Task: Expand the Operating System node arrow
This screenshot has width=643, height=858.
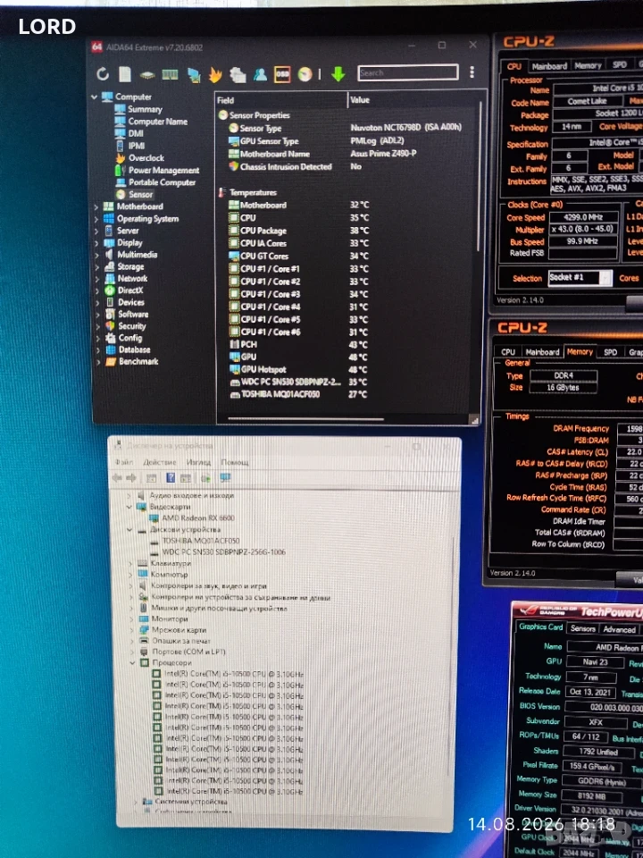Action: click(x=96, y=219)
